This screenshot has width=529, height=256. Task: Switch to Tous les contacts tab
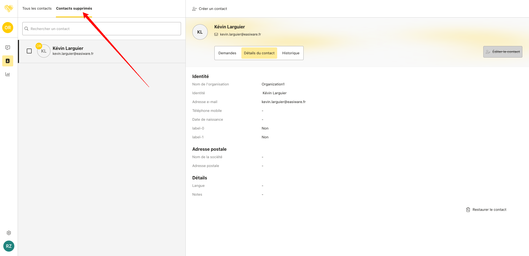[37, 9]
